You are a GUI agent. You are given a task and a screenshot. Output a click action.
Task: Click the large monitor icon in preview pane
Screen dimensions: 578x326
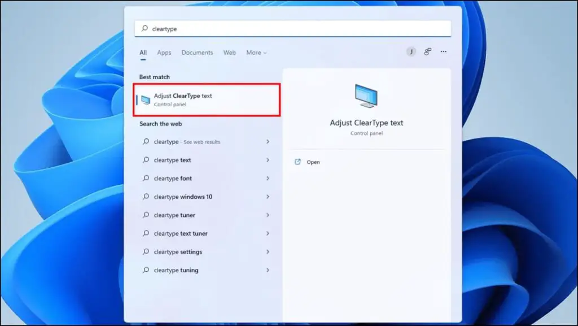coord(366,96)
